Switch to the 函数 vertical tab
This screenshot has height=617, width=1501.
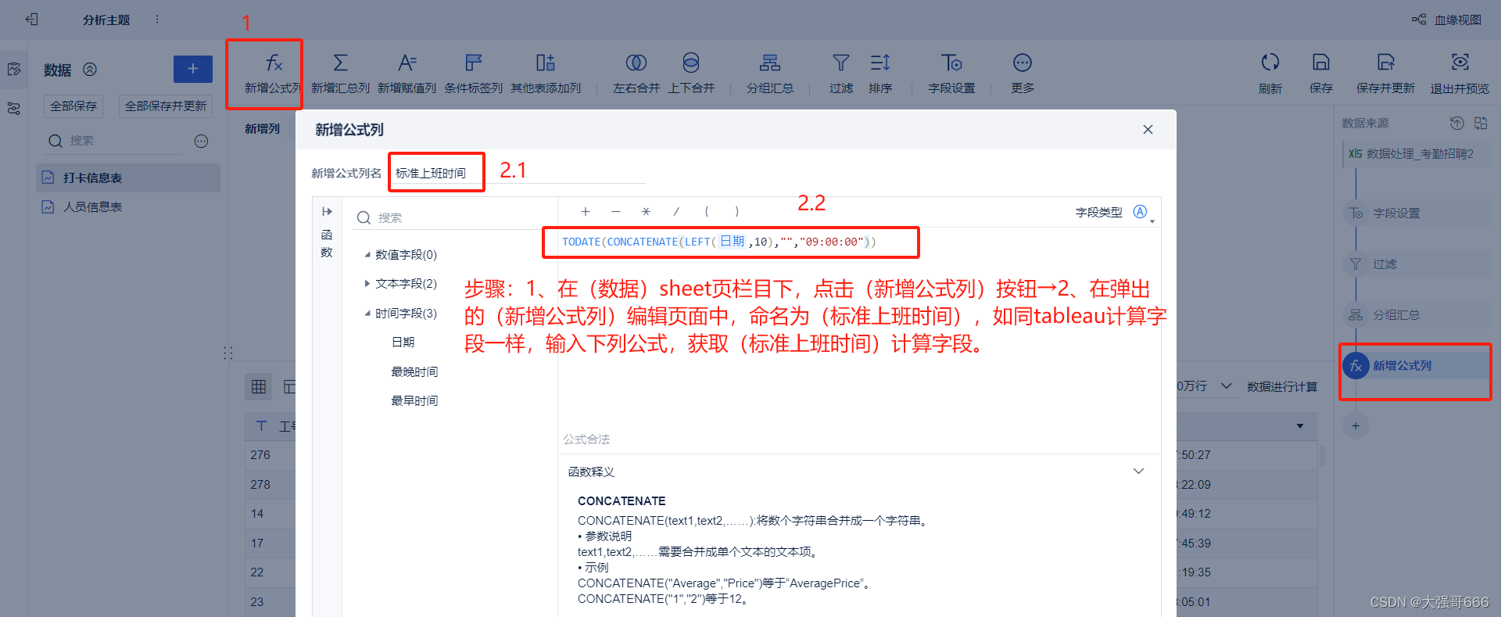coord(327,243)
